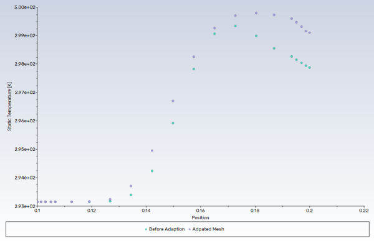
Task: Click the 'Static Temperature [K]' axis title
Action: coord(9,106)
